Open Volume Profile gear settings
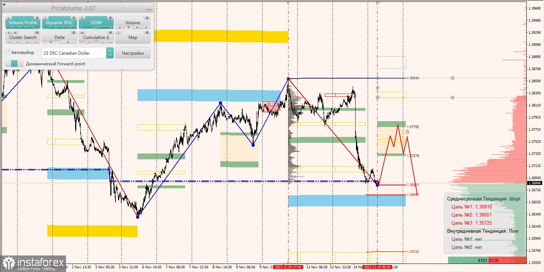Viewport: 544px width, 272px height. coord(37,18)
